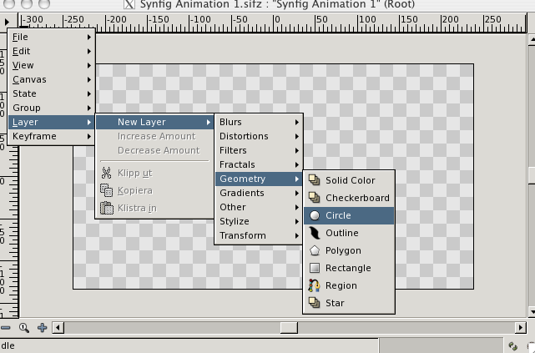
Task: Click the horizontal scrollbar thumb
Action: click(x=289, y=328)
